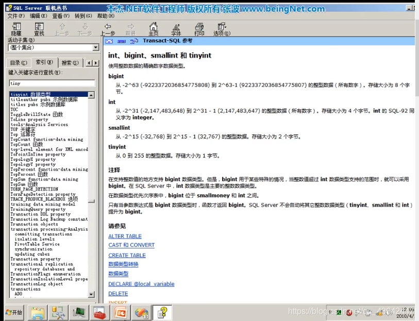The image size is (419, 321).
Task: Select index entry TransactionLog object
Action: (x=37, y=284)
